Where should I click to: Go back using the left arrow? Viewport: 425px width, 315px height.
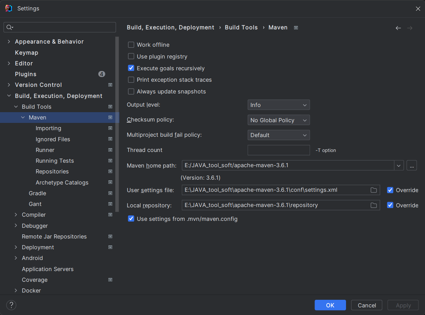tap(398, 28)
